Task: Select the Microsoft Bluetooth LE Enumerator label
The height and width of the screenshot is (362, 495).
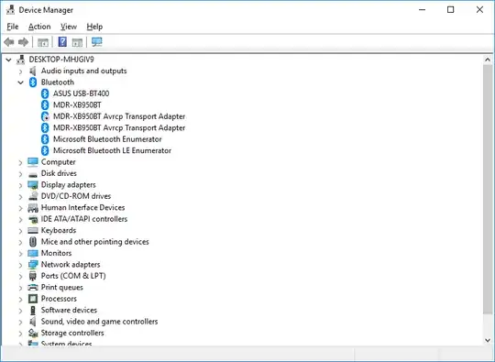Action: 112,150
